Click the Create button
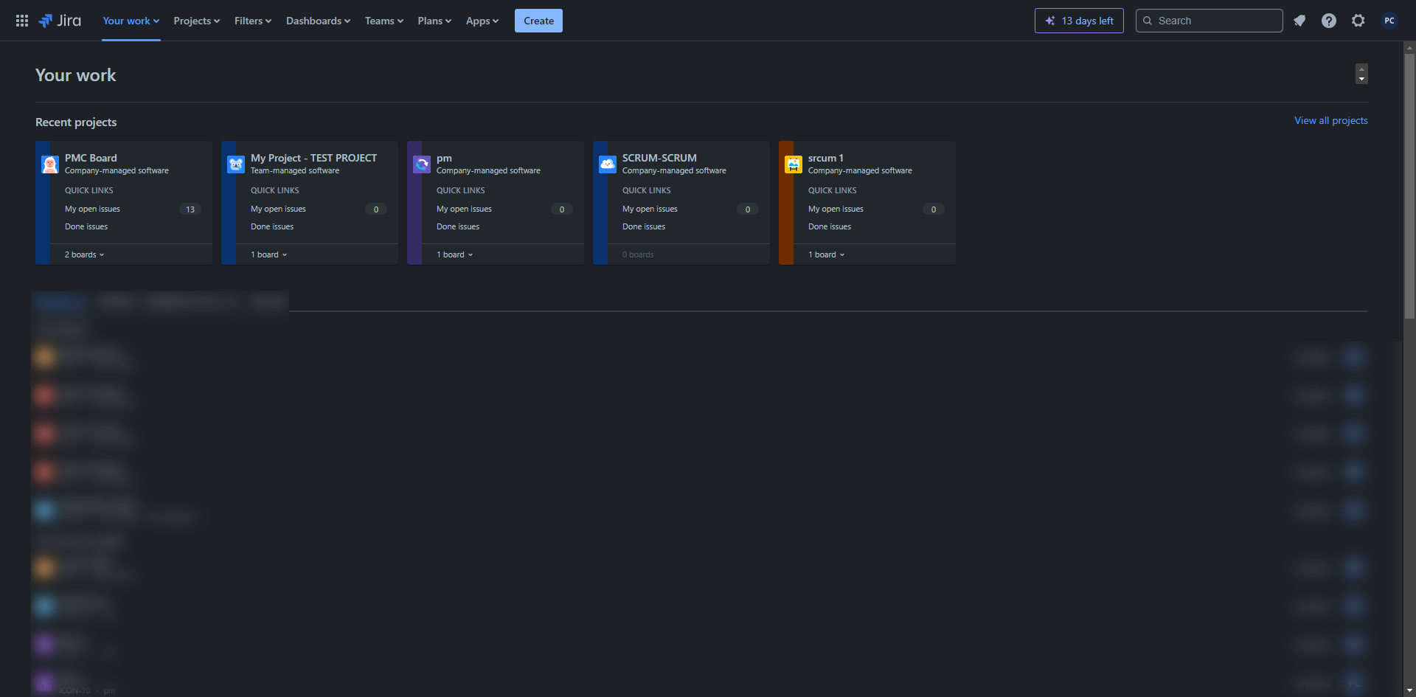Viewport: 1416px width, 697px height. coord(538,21)
